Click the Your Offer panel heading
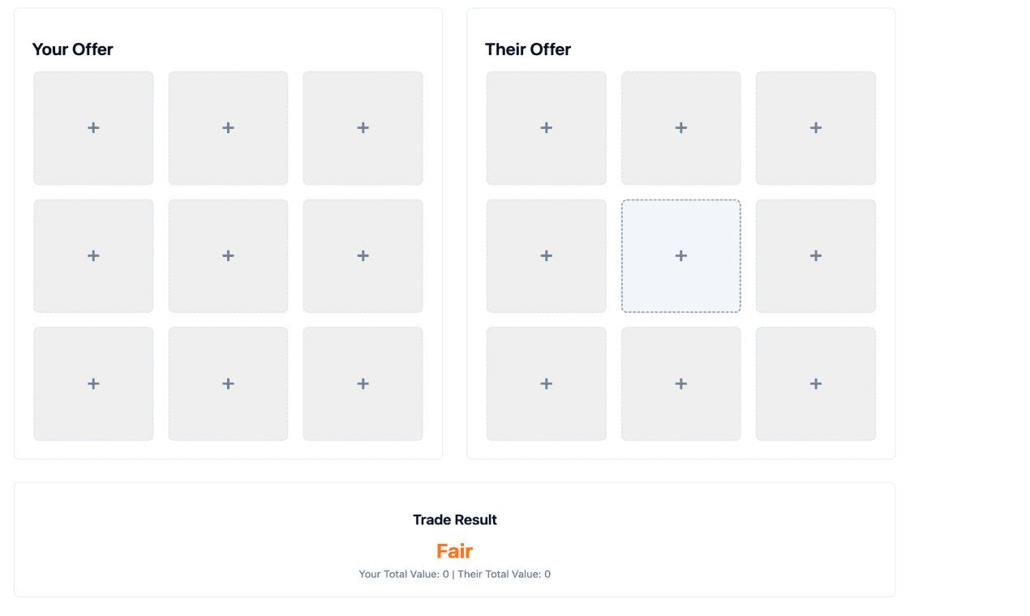The width and height of the screenshot is (1030, 616). [72, 49]
